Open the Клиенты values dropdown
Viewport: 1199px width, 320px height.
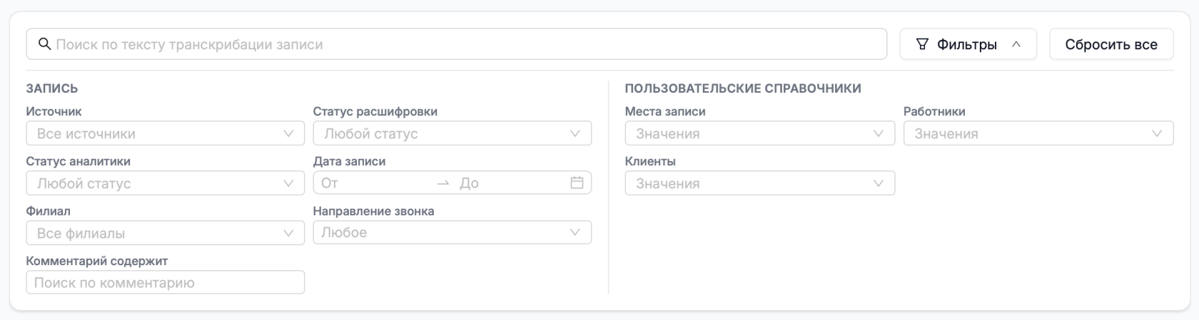[760, 183]
